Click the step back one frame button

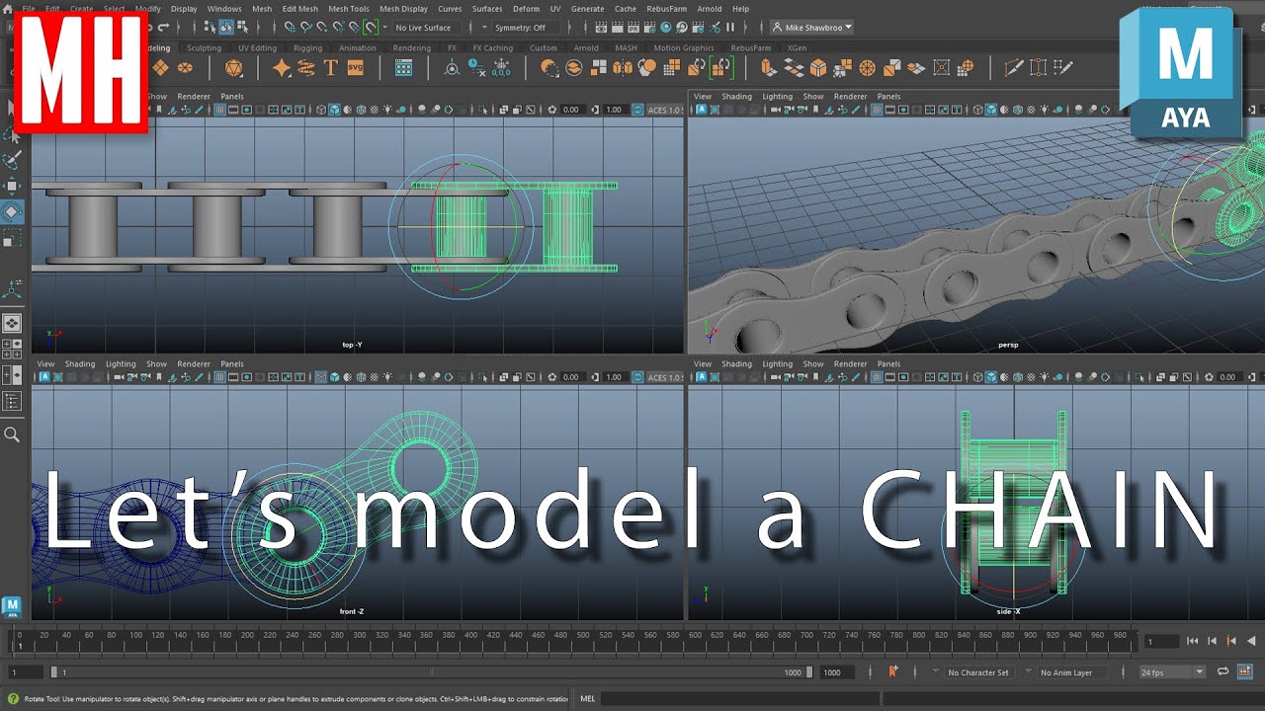coord(1214,641)
